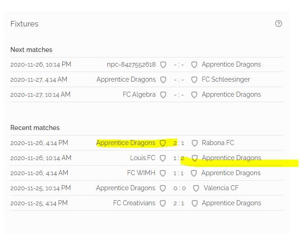The height and width of the screenshot is (234, 304).
Task: View the 0:0 result versus Valencia CF
Action: click(180, 188)
